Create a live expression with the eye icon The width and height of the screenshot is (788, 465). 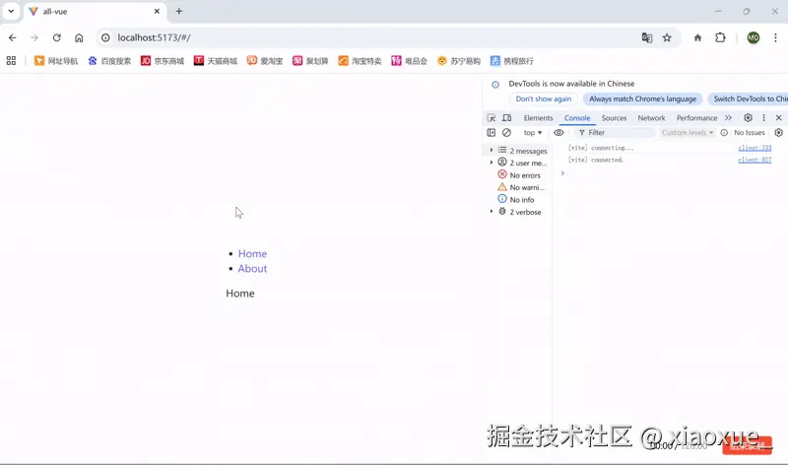pos(558,133)
